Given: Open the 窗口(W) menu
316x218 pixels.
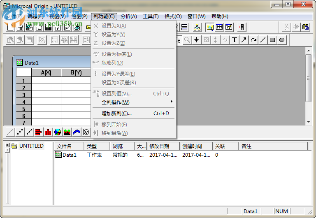Looking at the screenshot, I should click(197, 16).
